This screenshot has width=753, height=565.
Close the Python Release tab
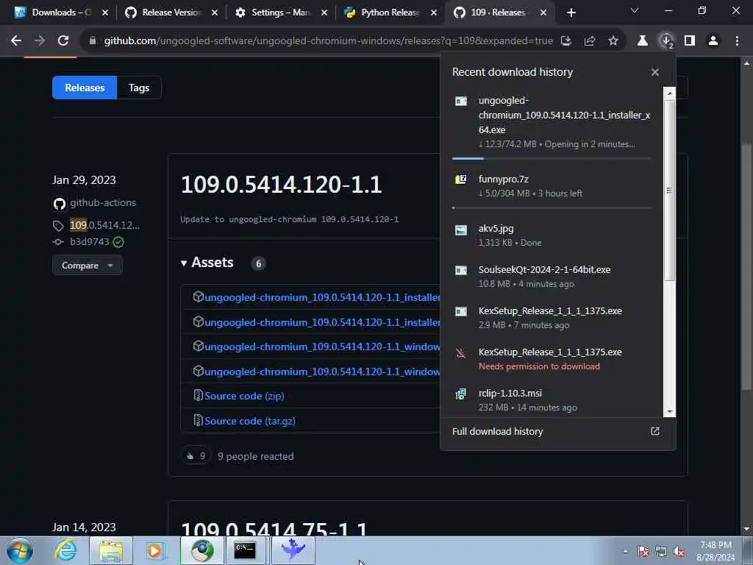tap(434, 13)
